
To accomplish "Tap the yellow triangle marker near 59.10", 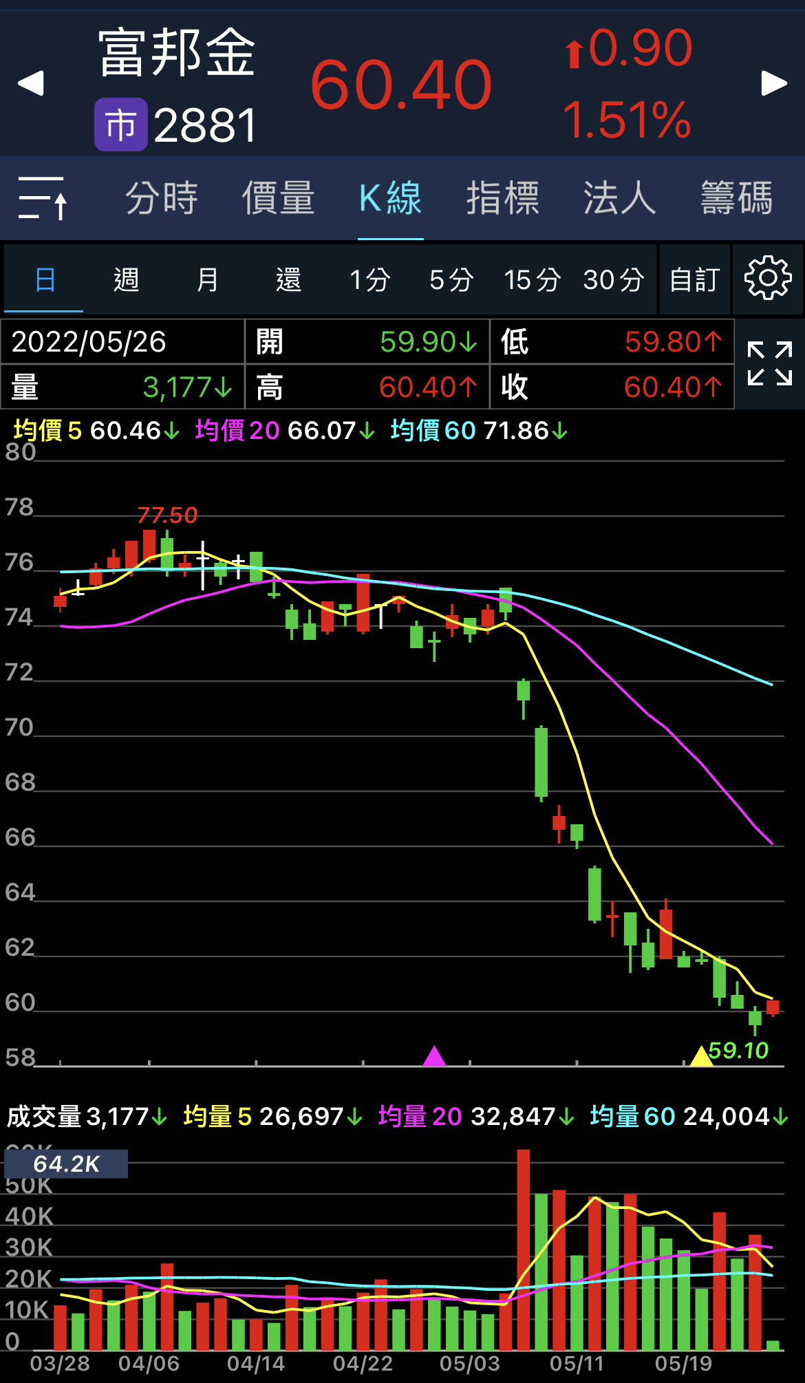I will click(701, 1055).
